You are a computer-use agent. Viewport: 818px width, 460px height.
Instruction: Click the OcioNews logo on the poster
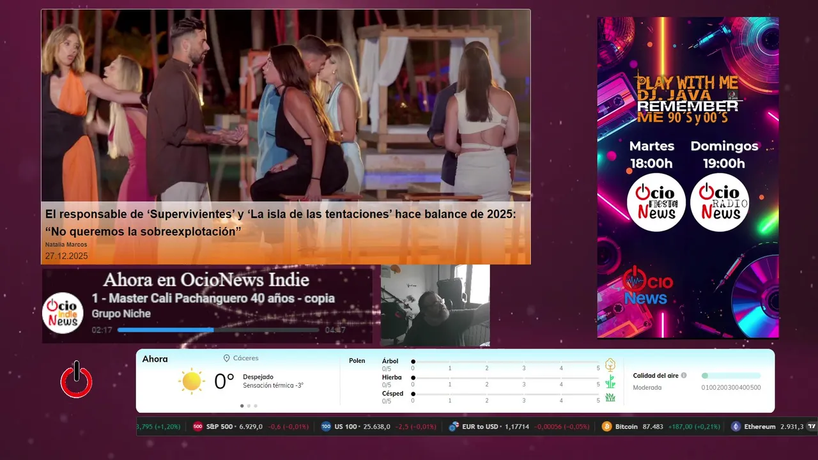coord(648,287)
